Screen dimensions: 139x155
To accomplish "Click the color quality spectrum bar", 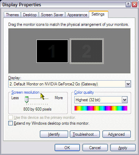I will [101, 108].
